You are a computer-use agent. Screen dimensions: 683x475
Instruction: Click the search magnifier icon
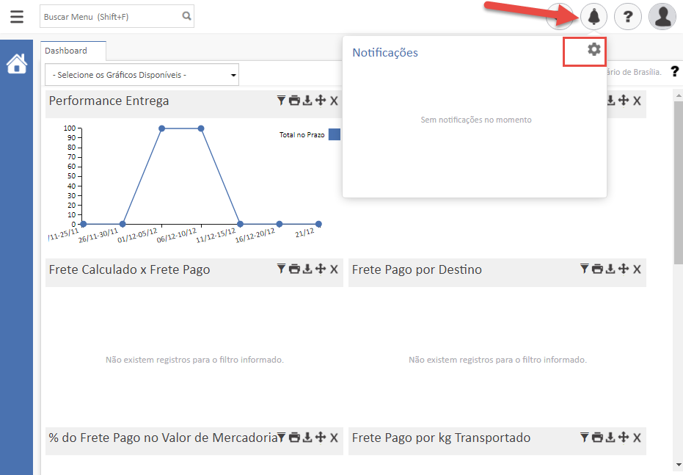tap(186, 15)
